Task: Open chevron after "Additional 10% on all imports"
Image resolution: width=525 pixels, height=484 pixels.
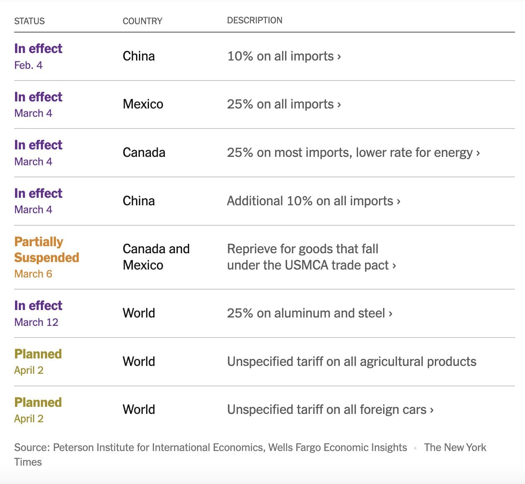Action: [x=399, y=202]
